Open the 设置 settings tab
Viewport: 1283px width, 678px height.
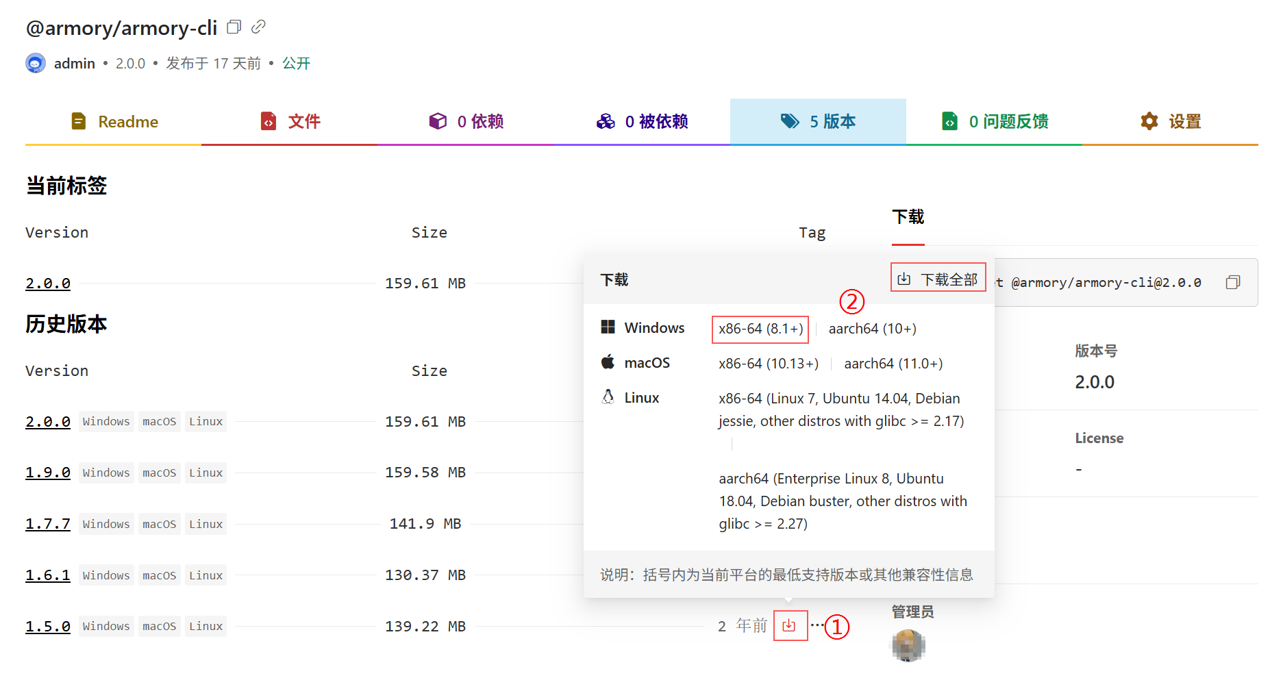click(x=1170, y=122)
